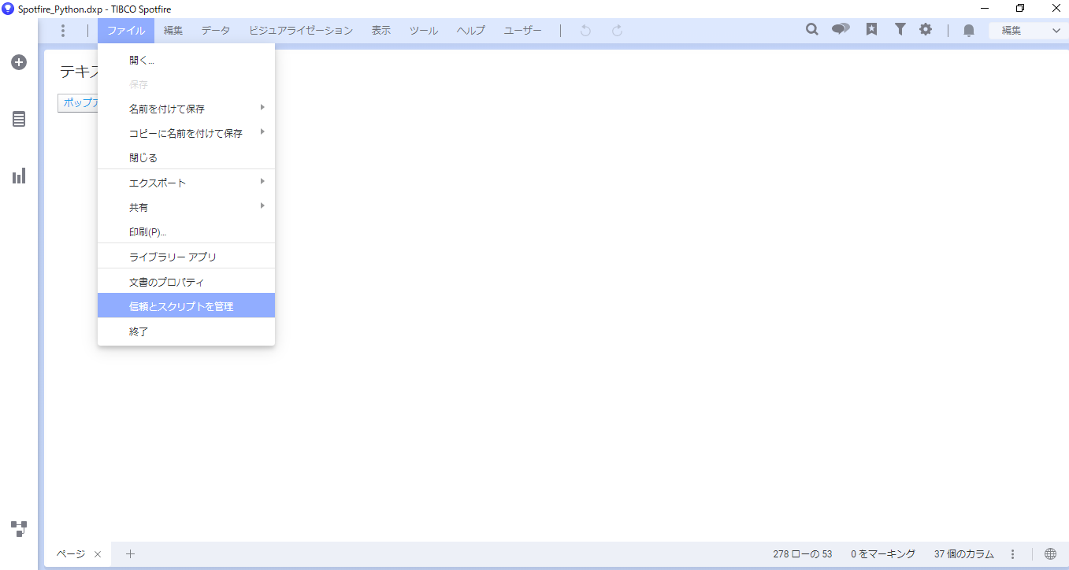Click the Undo arrow icon

coord(585,31)
